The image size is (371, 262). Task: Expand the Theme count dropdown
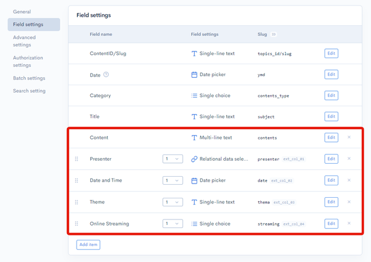point(173,202)
